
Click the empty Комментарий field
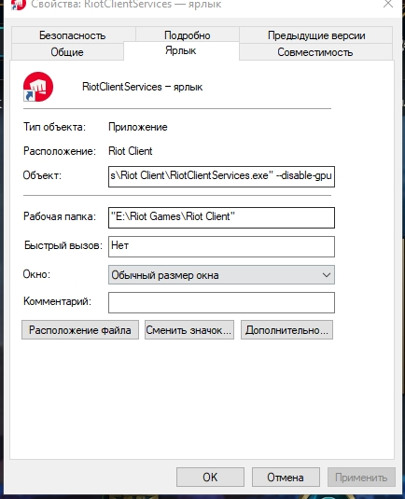tap(221, 302)
